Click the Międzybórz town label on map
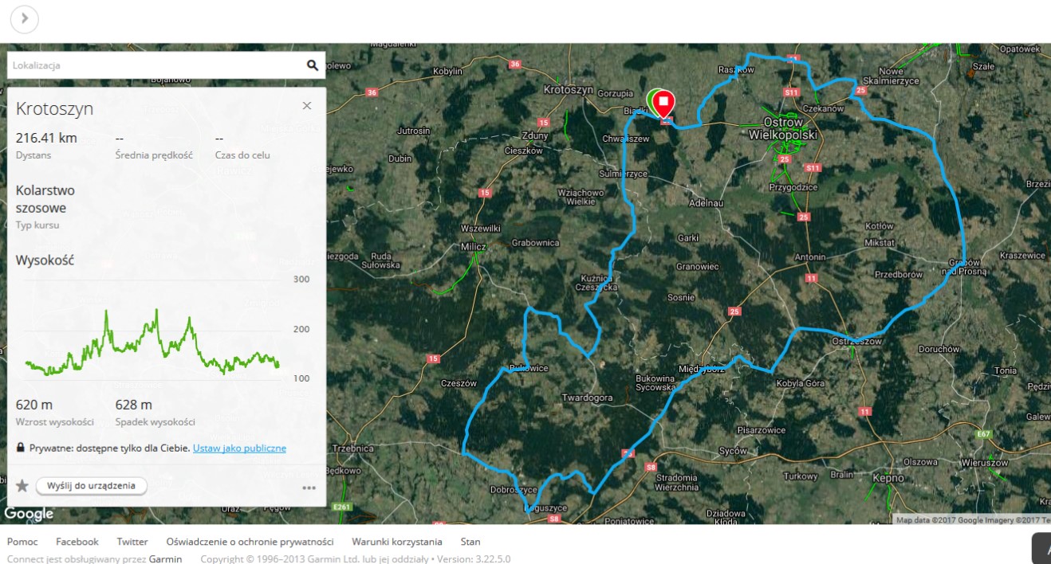Viewport: 1051px width, 564px height. (701, 369)
